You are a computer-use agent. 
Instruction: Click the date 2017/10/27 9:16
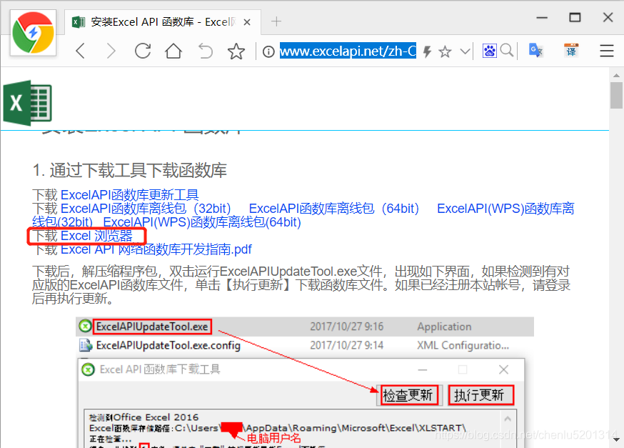346,327
